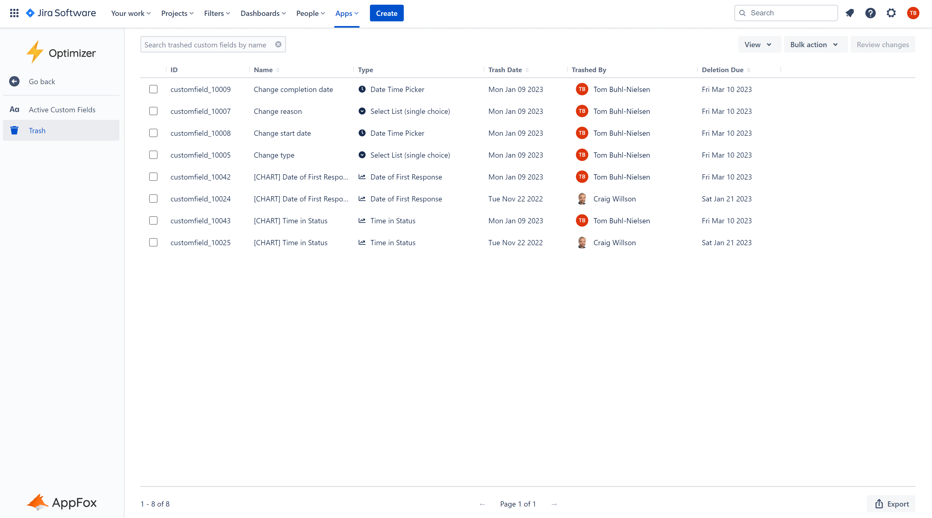Click the blue Create button
This screenshot has width=932, height=518.
coord(386,13)
